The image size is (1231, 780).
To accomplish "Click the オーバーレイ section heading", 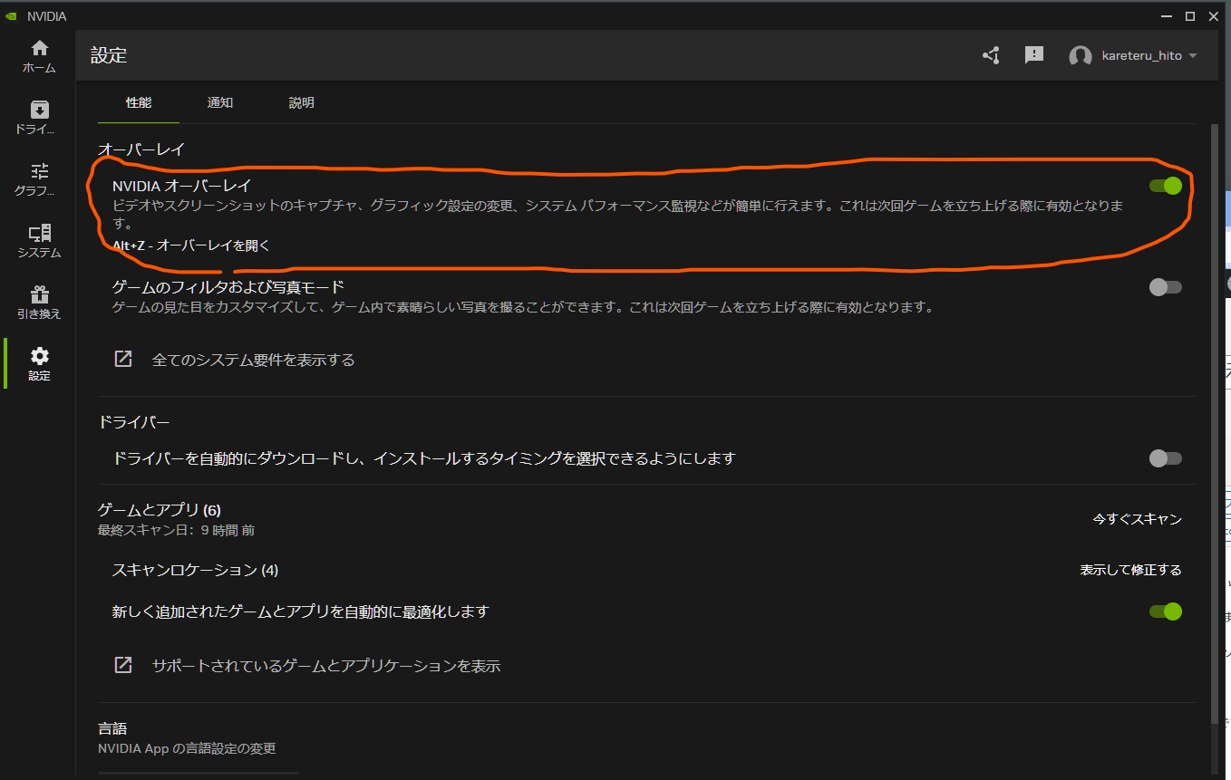I will coord(141,149).
